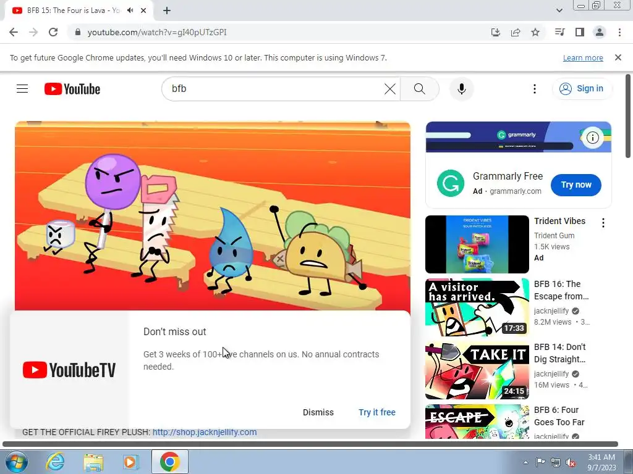Open BFB 16 video thumbnail
Image resolution: width=633 pixels, height=474 pixels.
coord(477,307)
